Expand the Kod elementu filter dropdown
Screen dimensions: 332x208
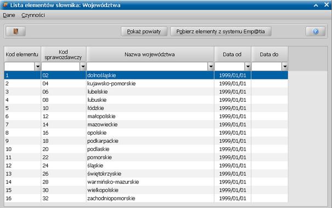[x=38, y=67]
